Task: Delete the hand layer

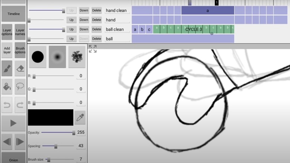Action: click(x=97, y=20)
